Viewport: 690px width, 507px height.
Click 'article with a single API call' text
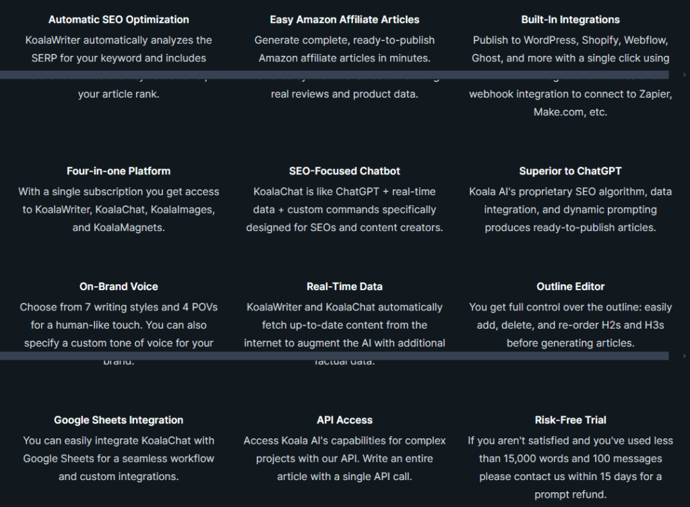pos(344,477)
